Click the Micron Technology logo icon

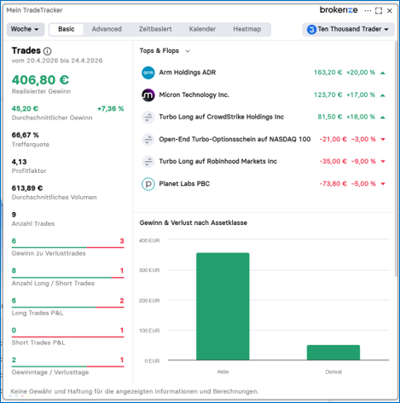148,95
